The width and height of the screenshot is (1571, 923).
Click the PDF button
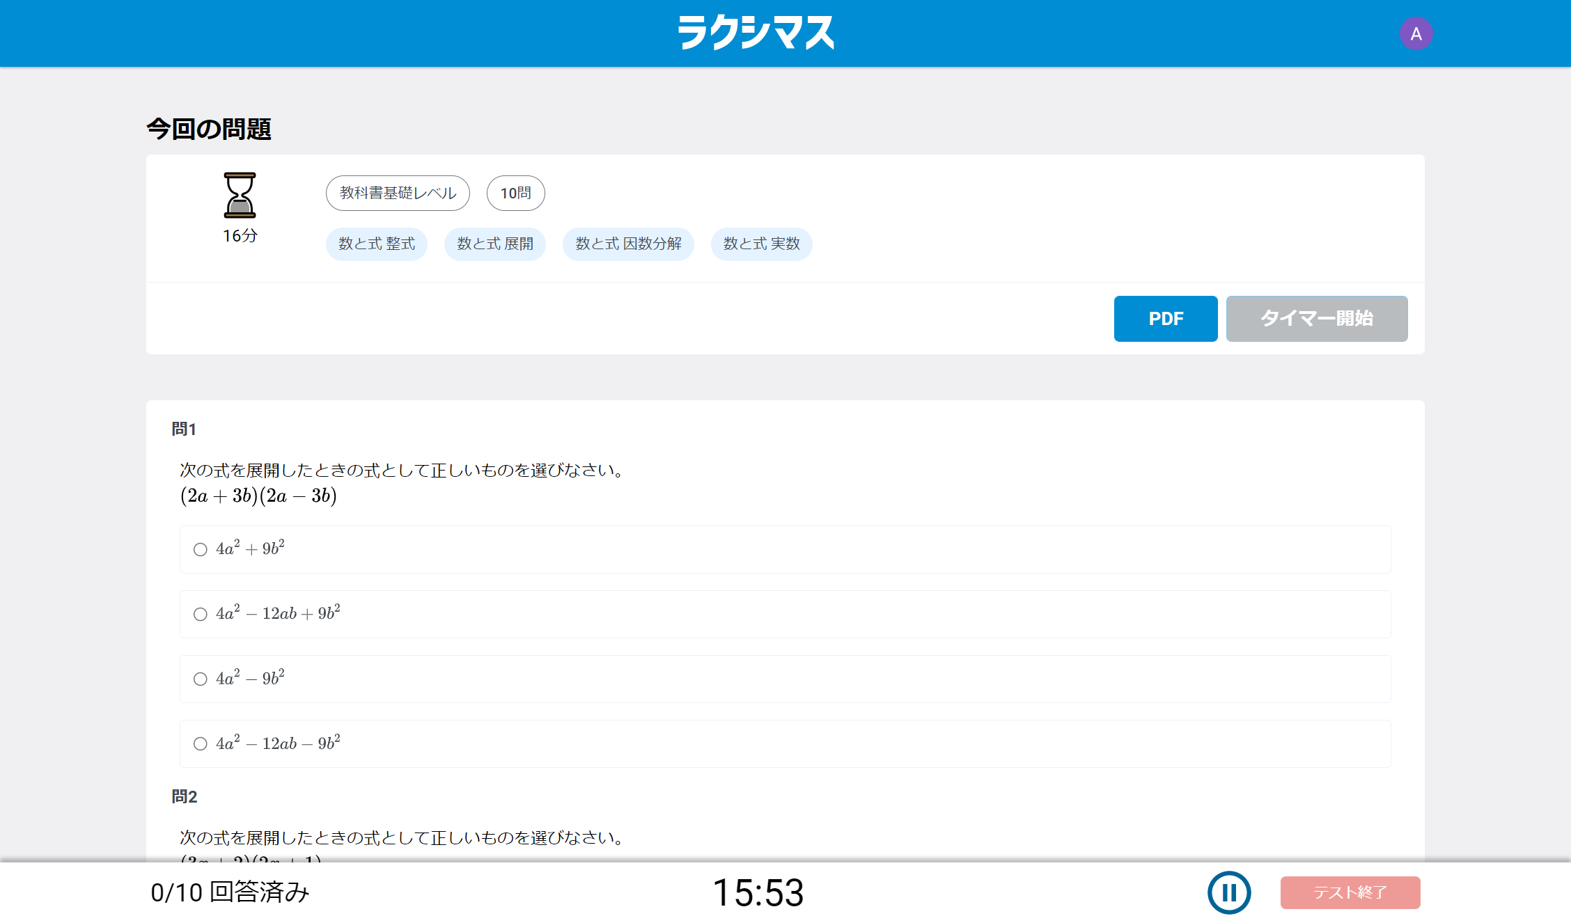(x=1165, y=318)
